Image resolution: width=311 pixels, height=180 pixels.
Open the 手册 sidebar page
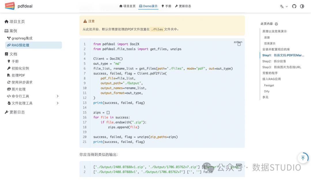13,61
